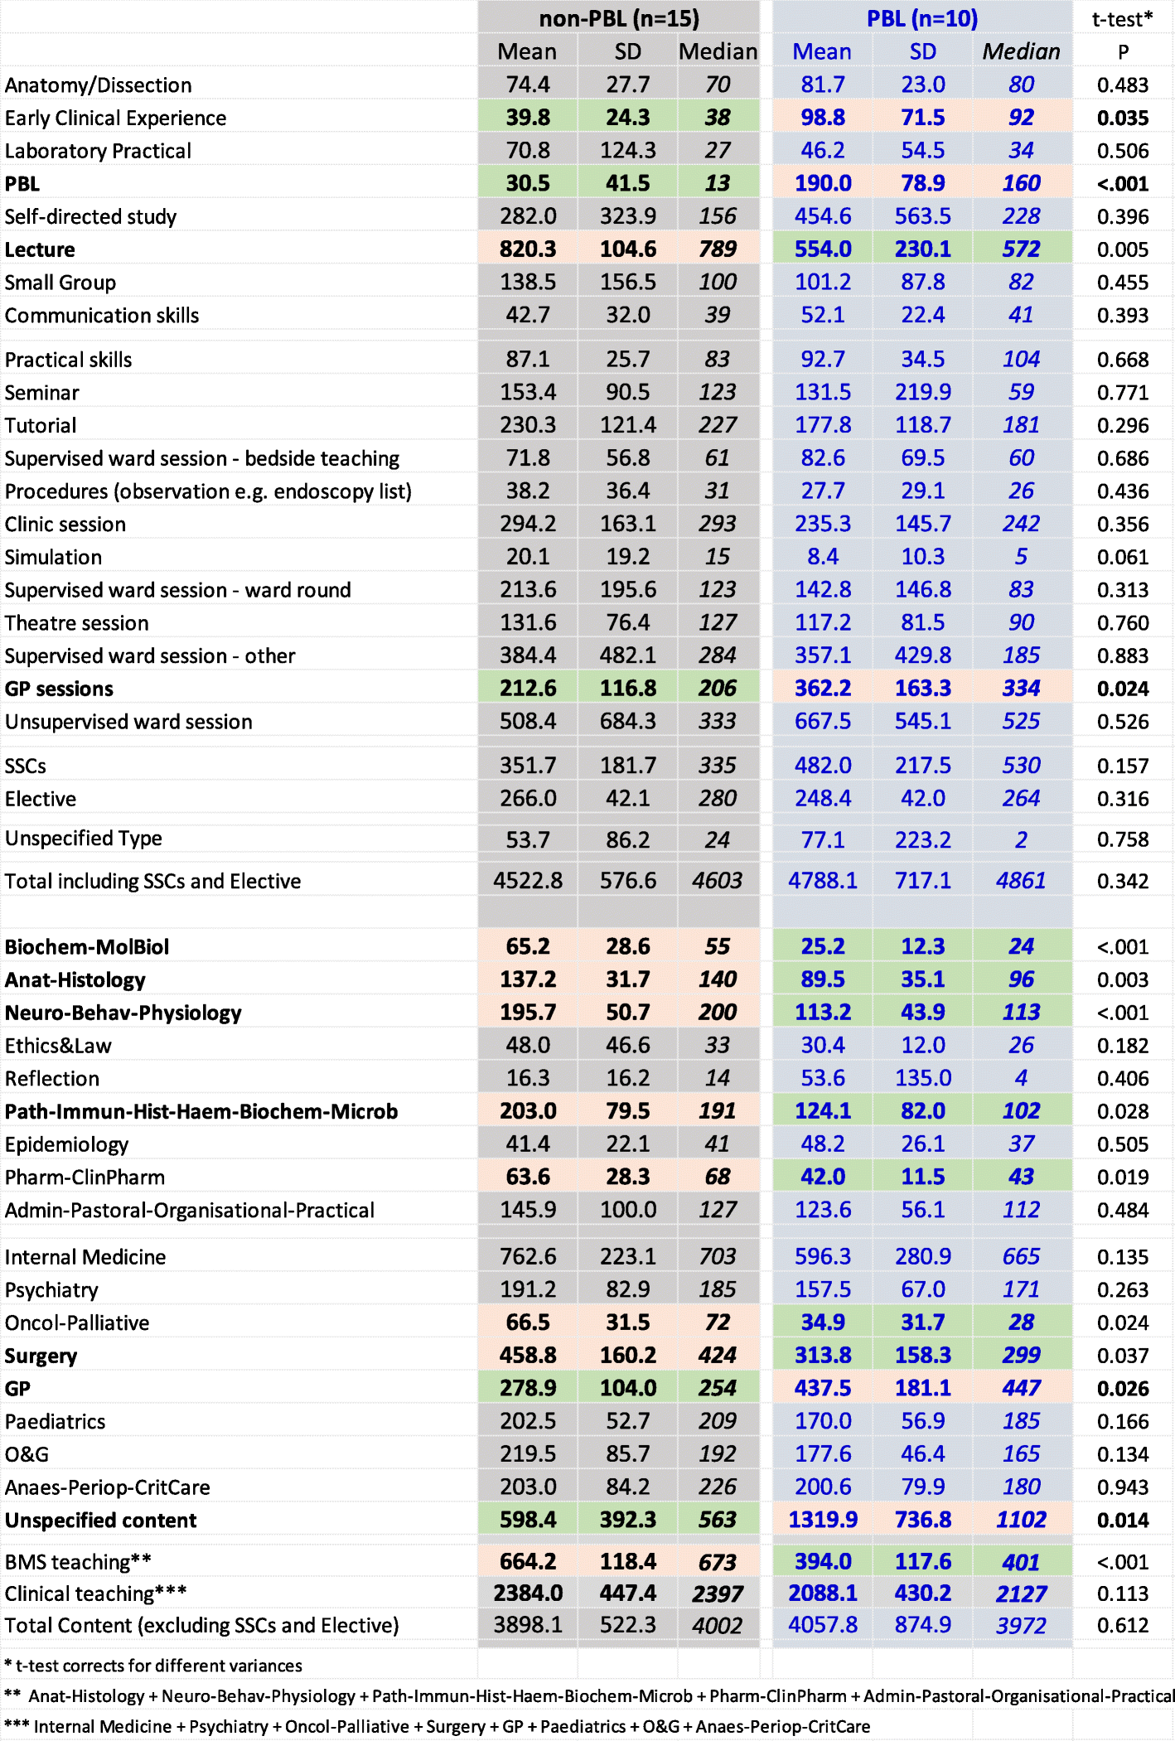Click the 'Clinic session' row label
1175x1741 pixels.
point(65,525)
